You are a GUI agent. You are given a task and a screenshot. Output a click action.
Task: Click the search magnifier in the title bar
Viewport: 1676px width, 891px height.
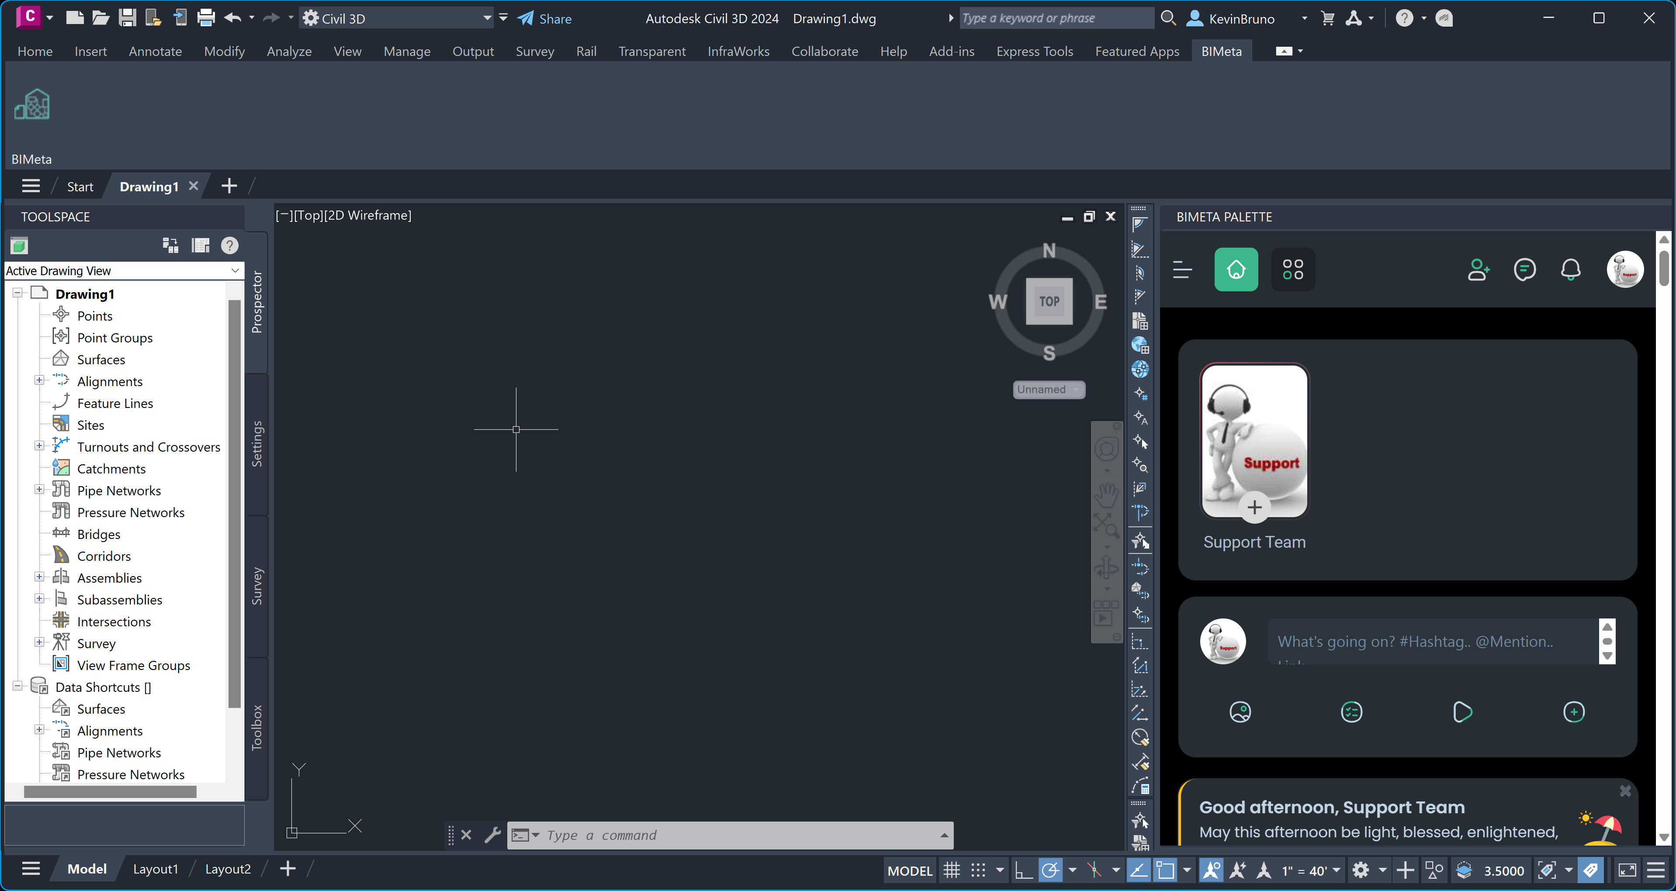coord(1168,18)
